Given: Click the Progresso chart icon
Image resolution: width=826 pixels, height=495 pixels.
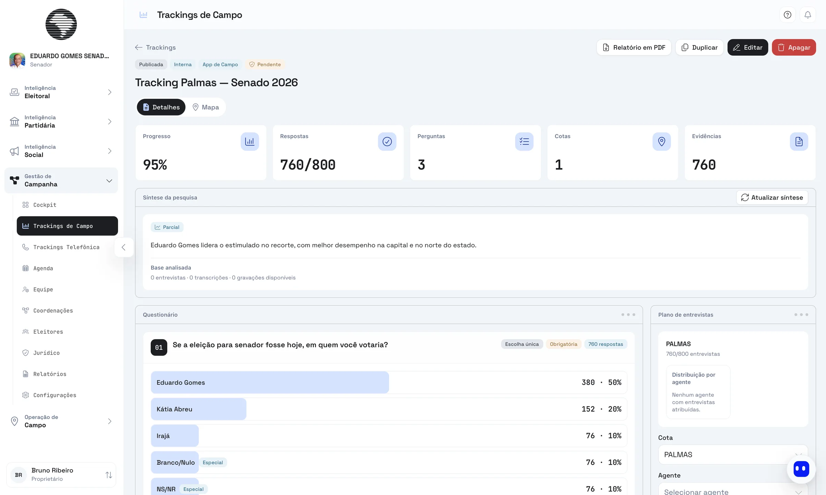Looking at the screenshot, I should [250, 141].
